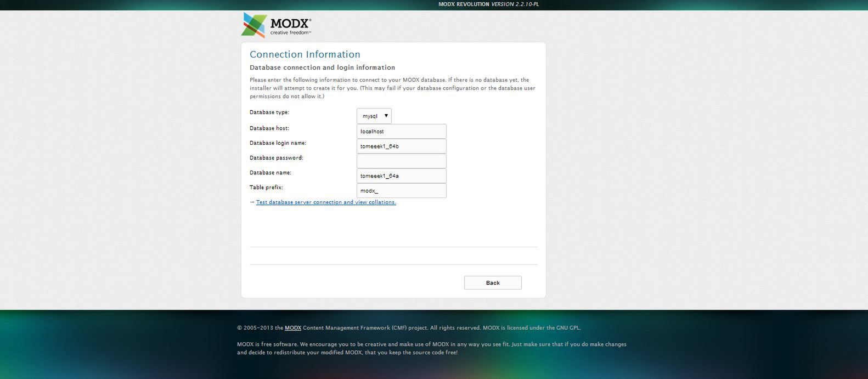Viewport: 868px width, 379px height.
Task: Click the Database host field
Action: (x=402, y=131)
